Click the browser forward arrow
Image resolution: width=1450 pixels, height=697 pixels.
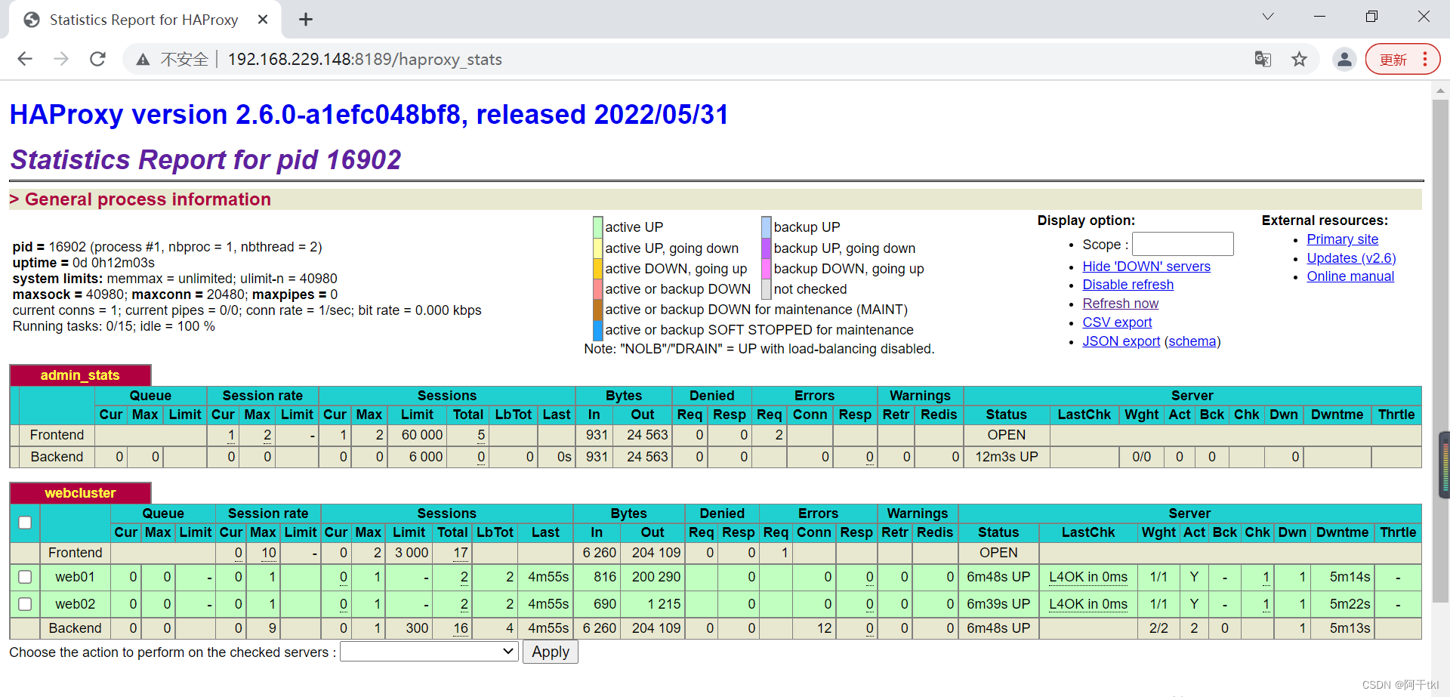point(61,59)
